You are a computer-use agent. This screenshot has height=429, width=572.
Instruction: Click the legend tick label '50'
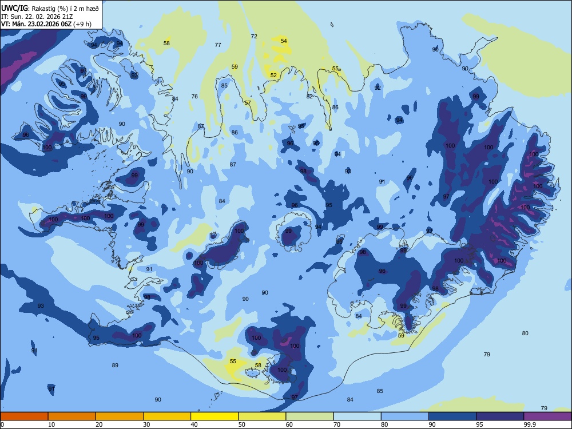(241, 424)
